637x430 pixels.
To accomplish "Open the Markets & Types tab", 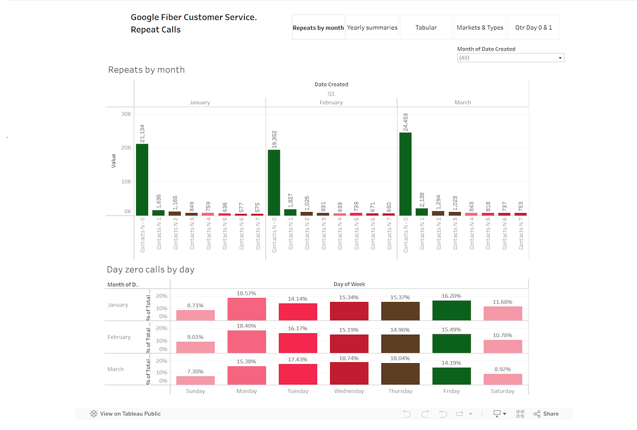I will point(480,27).
